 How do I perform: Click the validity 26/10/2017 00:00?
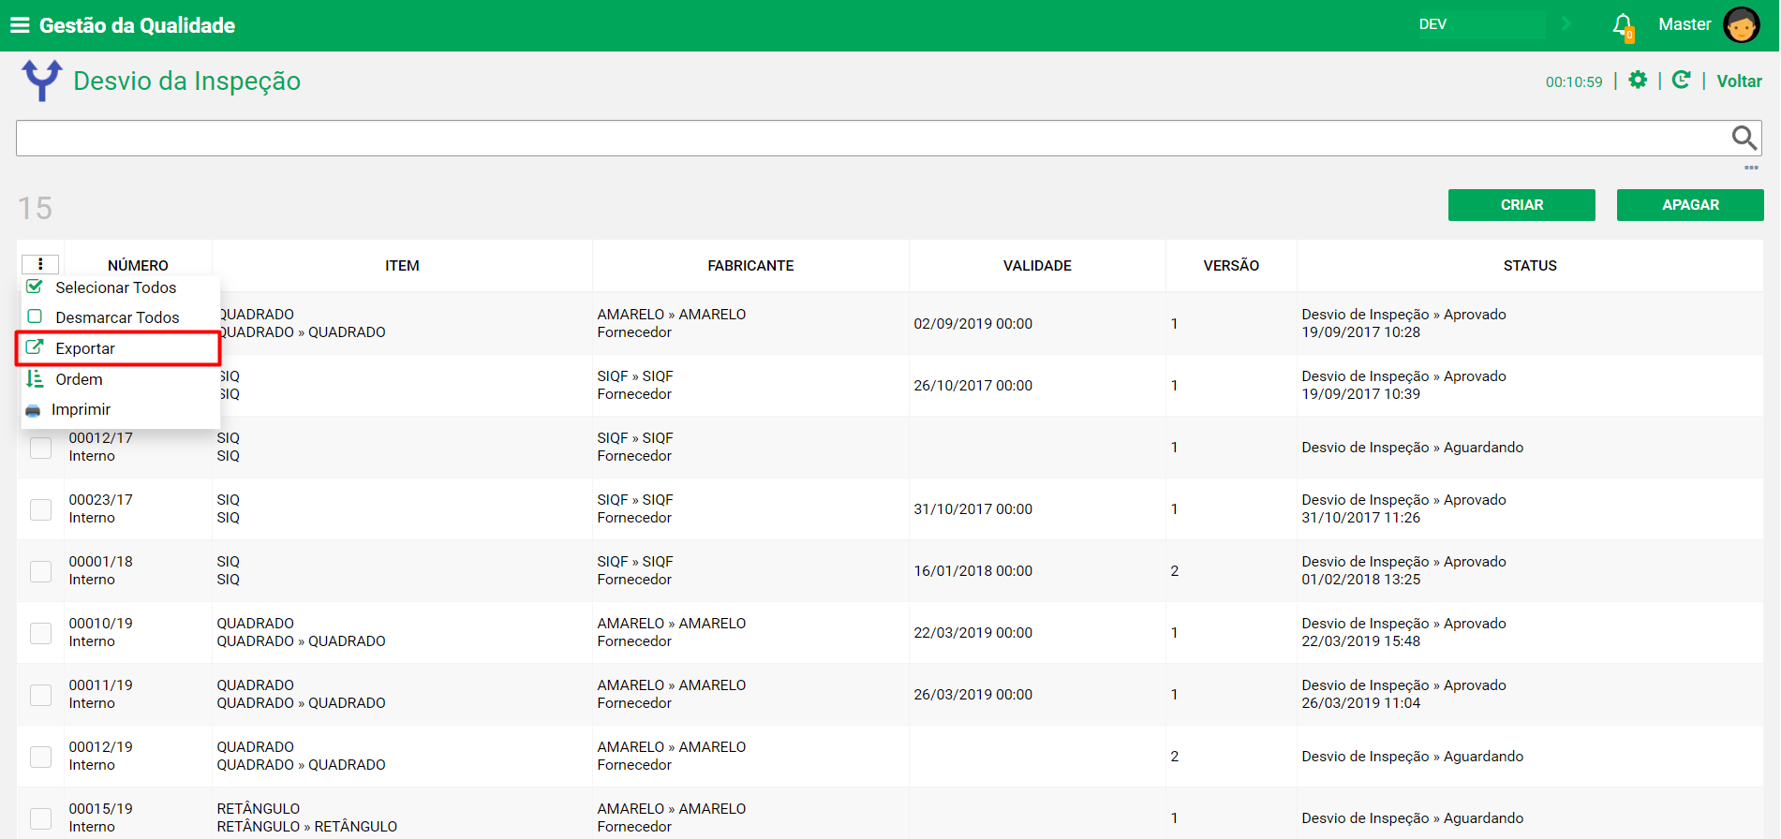click(972, 386)
